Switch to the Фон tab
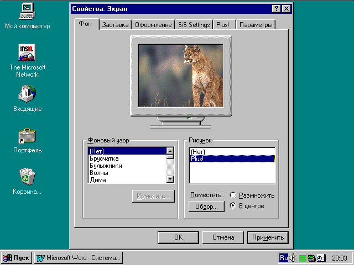This screenshot has height=265, width=354. pyautogui.click(x=87, y=24)
